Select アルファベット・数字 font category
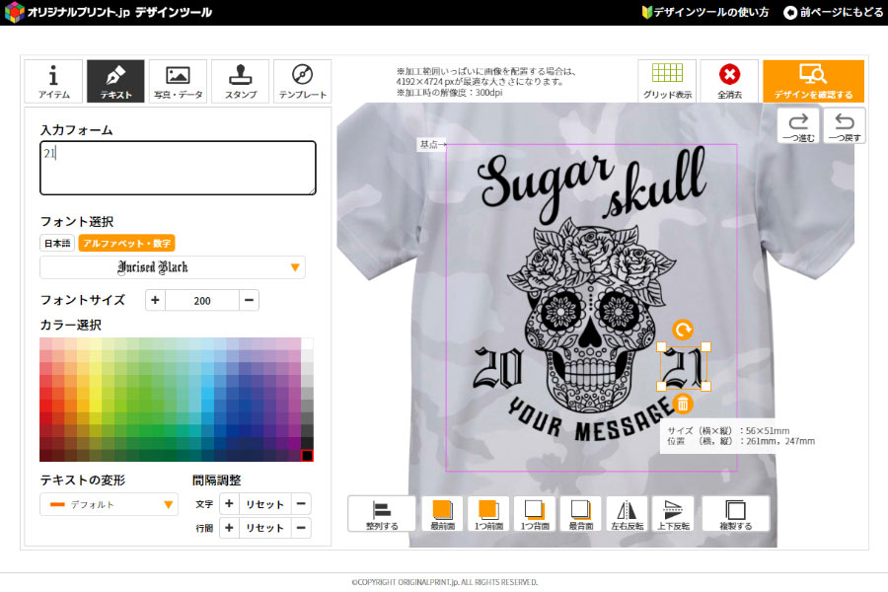This screenshot has height=592, width=888. point(126,243)
